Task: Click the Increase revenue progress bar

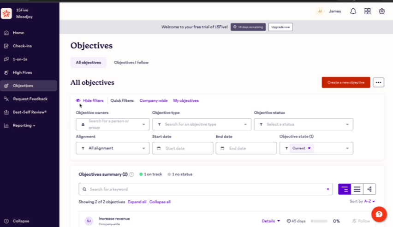Action: [x=319, y=221]
